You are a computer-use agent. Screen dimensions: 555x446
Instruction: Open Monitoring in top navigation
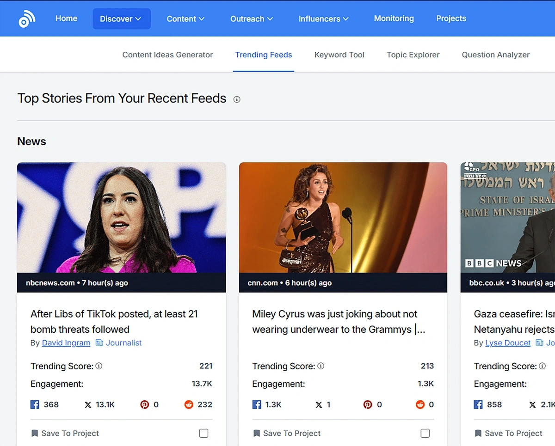(394, 18)
